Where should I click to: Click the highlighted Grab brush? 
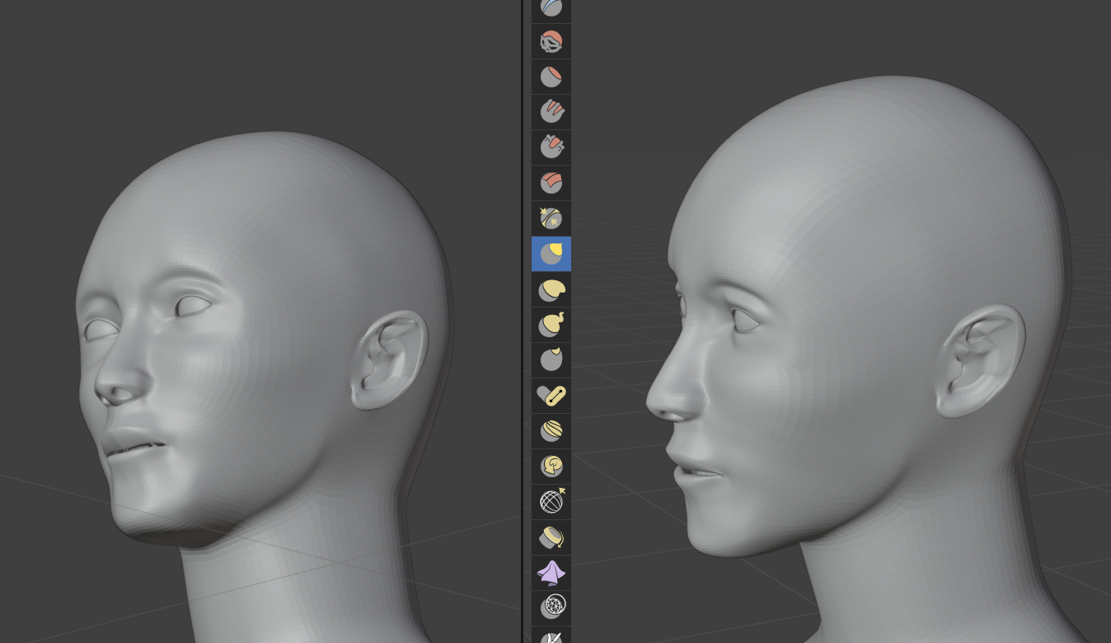tap(551, 253)
